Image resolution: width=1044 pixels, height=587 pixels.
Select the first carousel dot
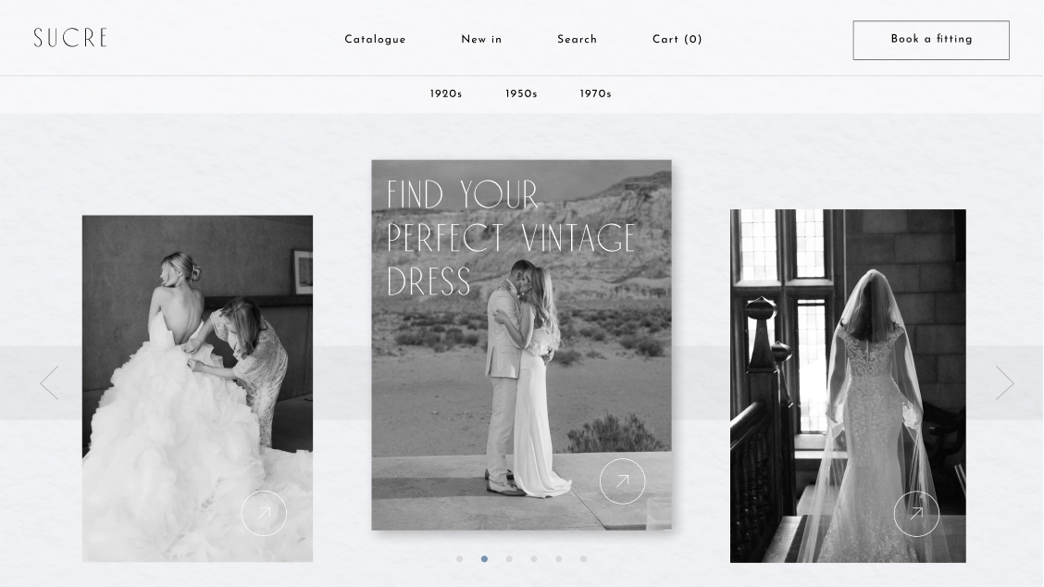[460, 558]
